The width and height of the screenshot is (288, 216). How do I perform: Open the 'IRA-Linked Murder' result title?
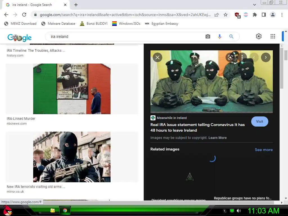[21, 119]
